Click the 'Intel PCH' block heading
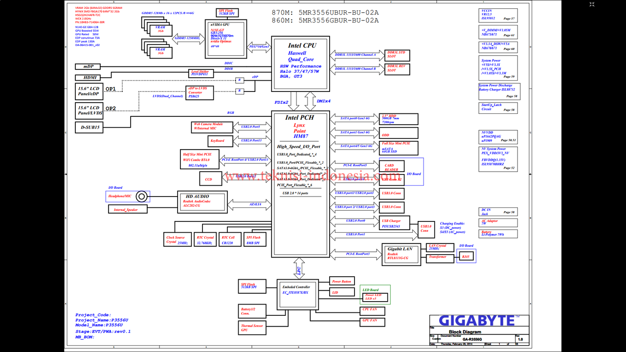 click(300, 117)
